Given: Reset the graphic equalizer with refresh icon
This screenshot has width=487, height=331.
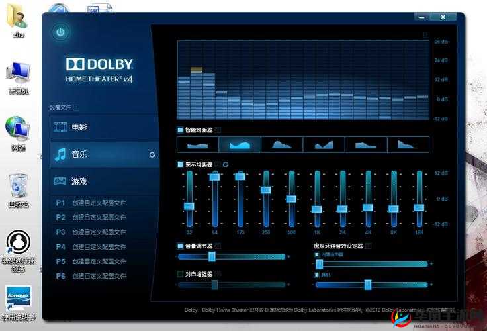Looking at the screenshot, I should click(226, 164).
